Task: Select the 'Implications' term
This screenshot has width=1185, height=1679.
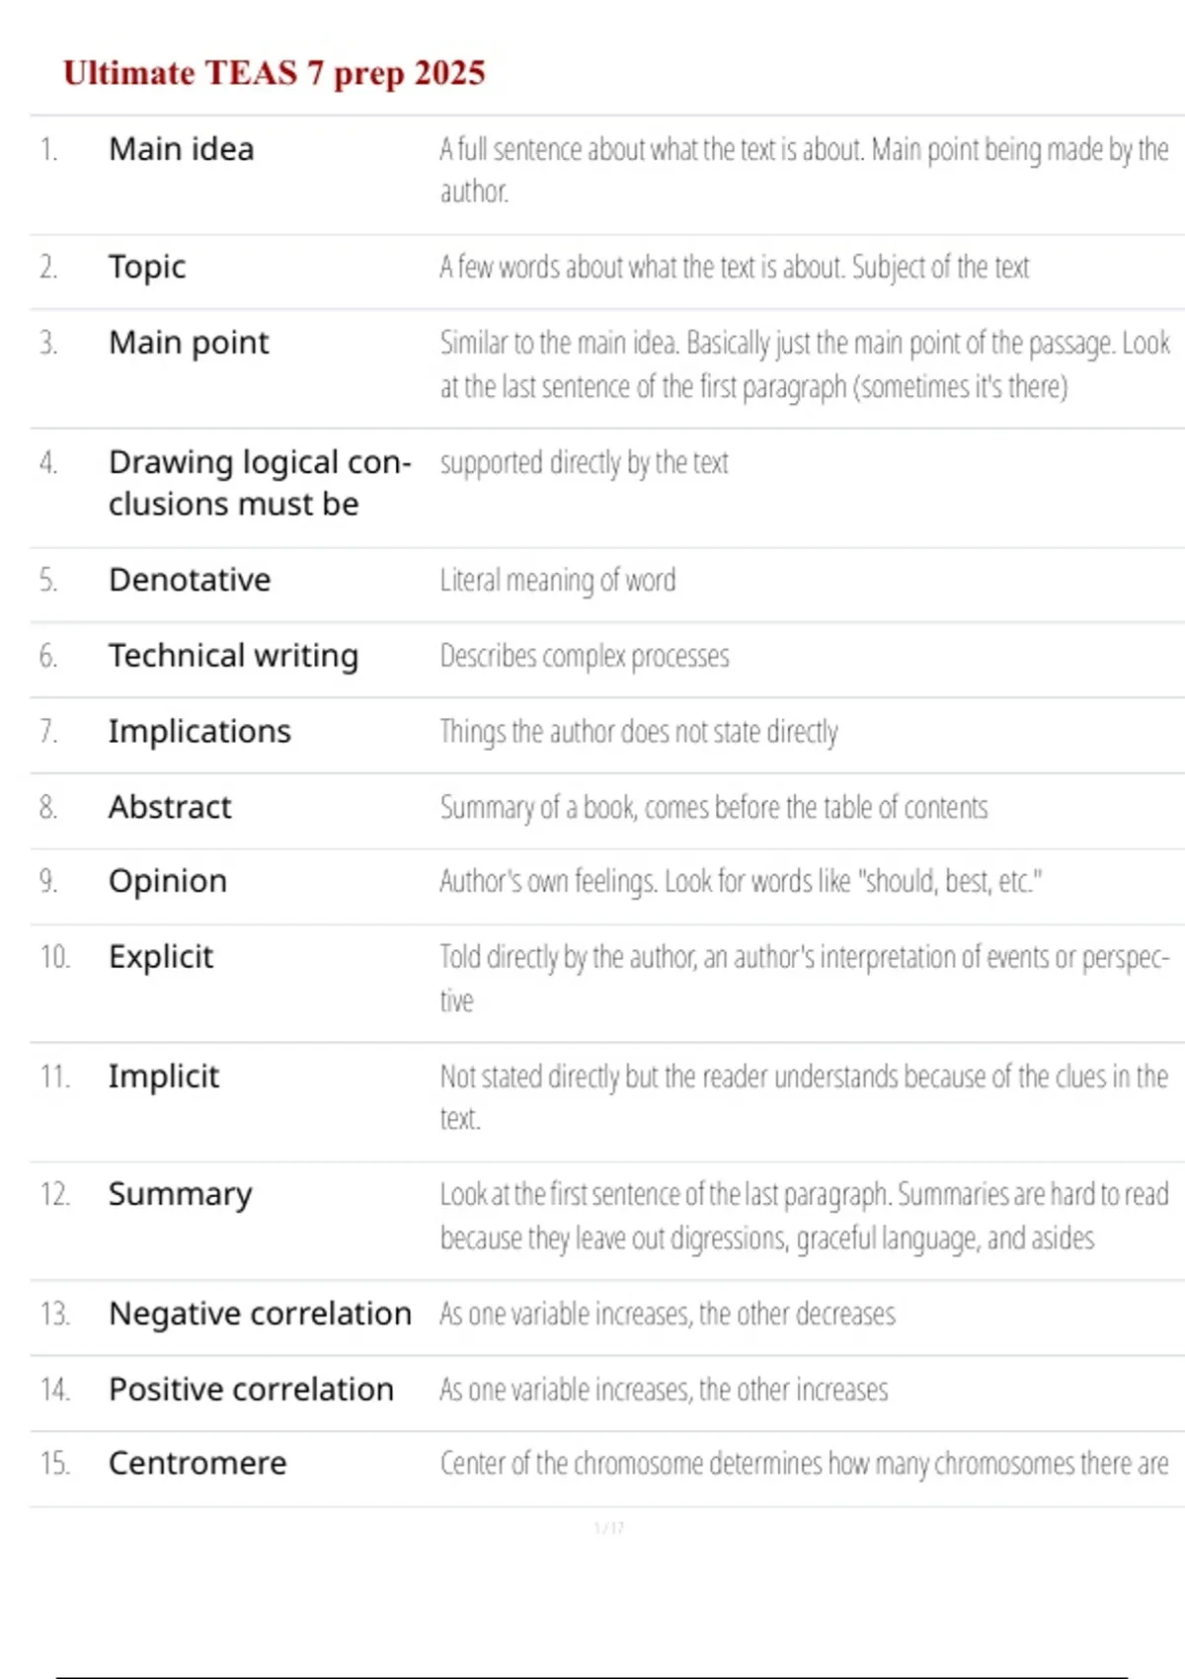Action: pyautogui.click(x=199, y=732)
